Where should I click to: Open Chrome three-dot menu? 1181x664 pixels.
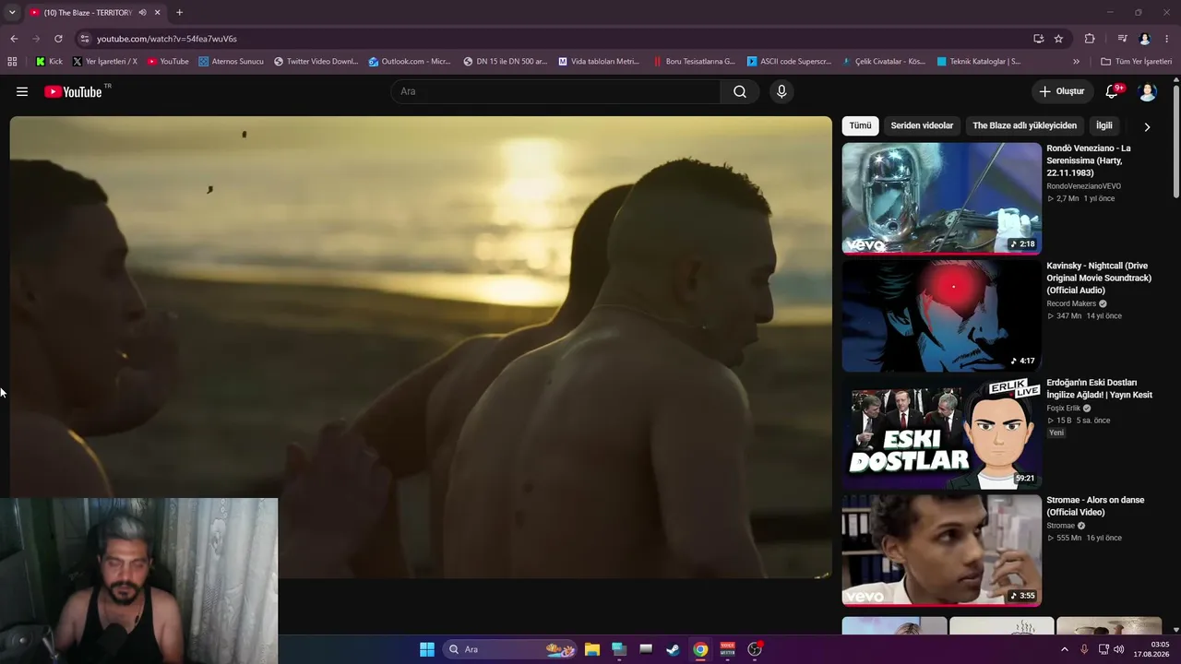point(1167,39)
